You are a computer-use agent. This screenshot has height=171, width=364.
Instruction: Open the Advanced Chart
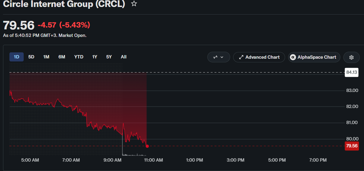(259, 57)
